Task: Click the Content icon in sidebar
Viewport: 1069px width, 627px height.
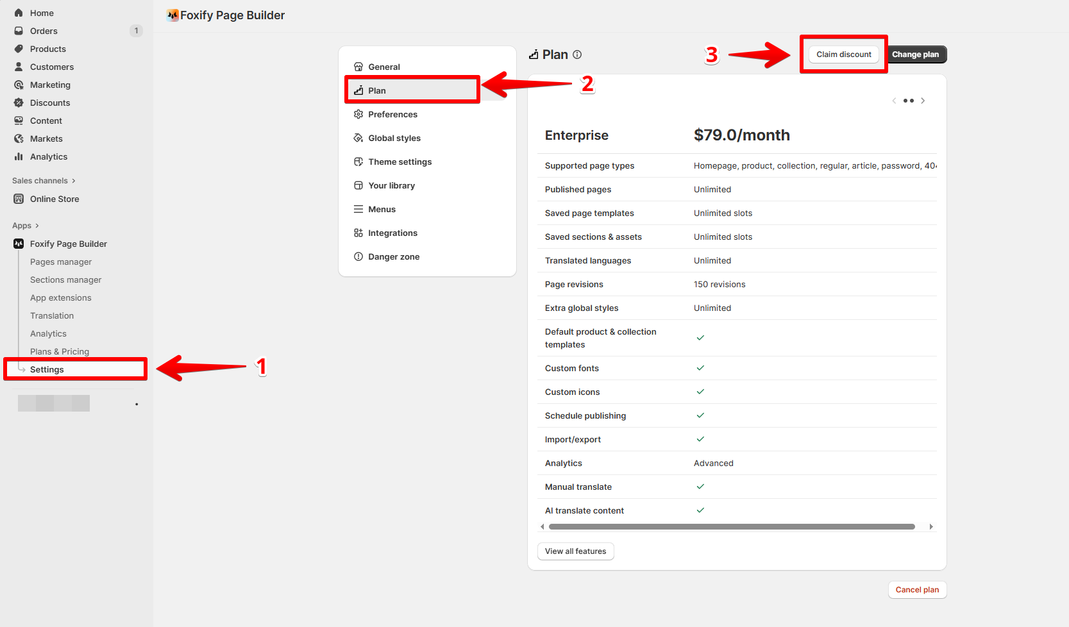Action: pyautogui.click(x=19, y=121)
